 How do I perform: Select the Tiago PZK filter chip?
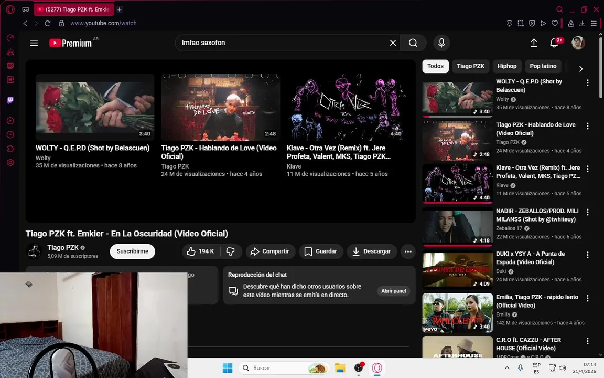click(x=470, y=66)
